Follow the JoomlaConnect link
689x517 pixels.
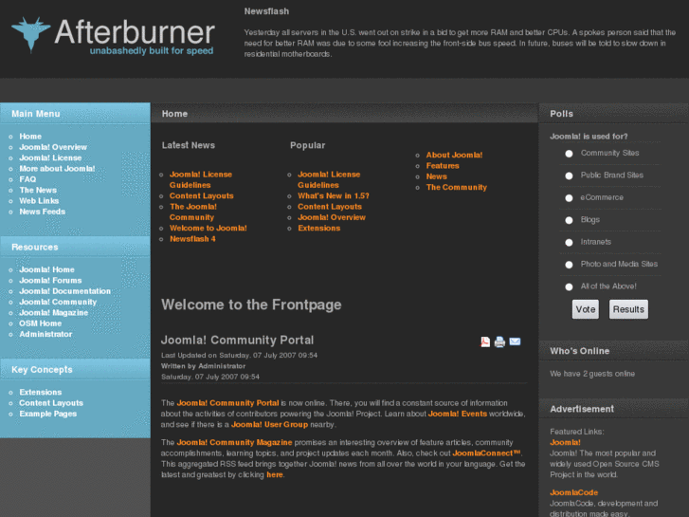[x=486, y=453]
